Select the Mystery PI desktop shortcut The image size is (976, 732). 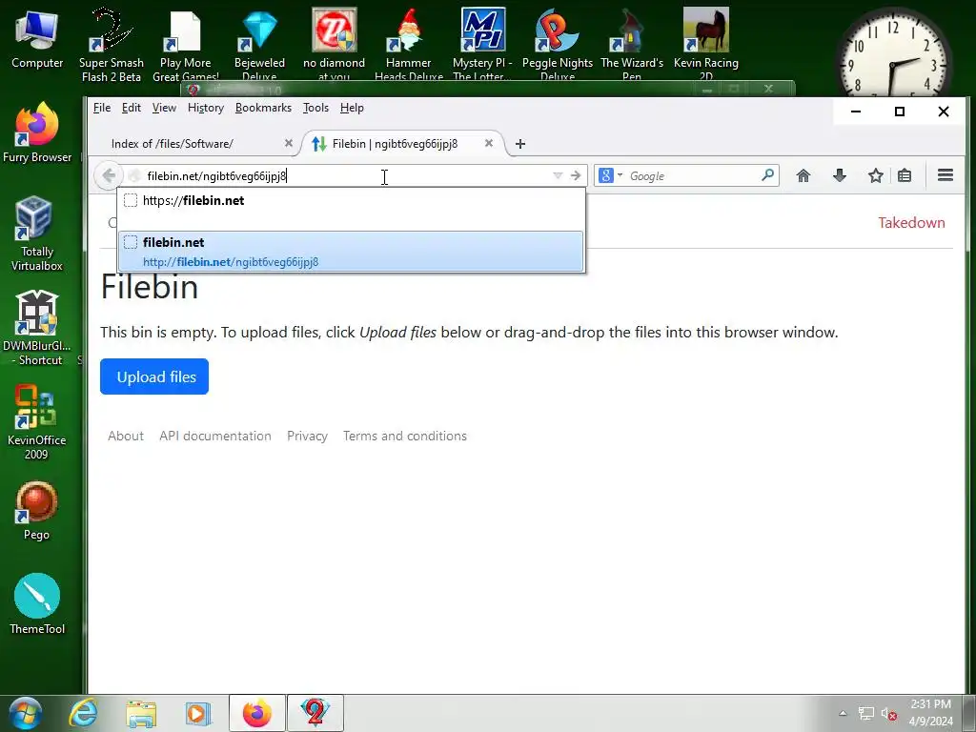[482, 44]
